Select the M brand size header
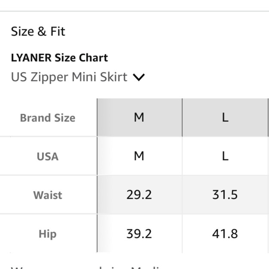 click(139, 118)
